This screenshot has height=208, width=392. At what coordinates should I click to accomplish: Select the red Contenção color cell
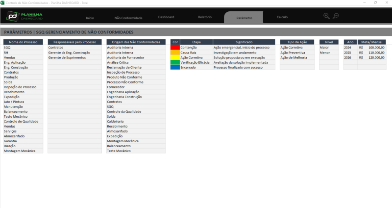[174, 48]
